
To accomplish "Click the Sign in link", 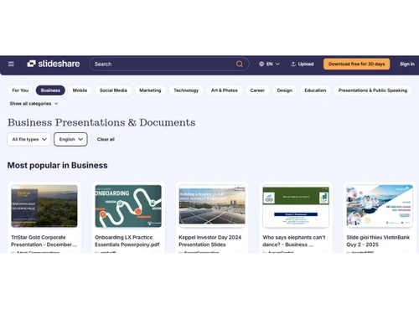I will [x=407, y=64].
